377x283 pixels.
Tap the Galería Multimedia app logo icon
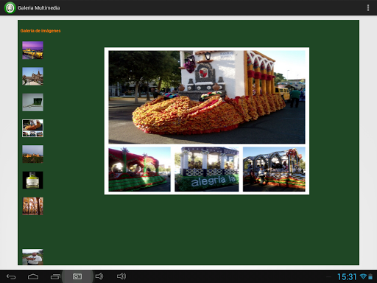10,8
